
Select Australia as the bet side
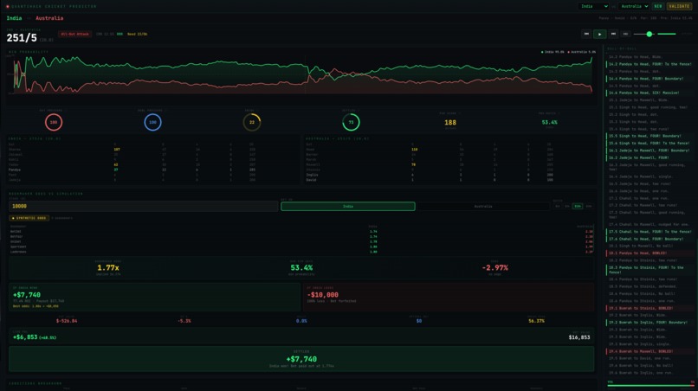point(483,206)
